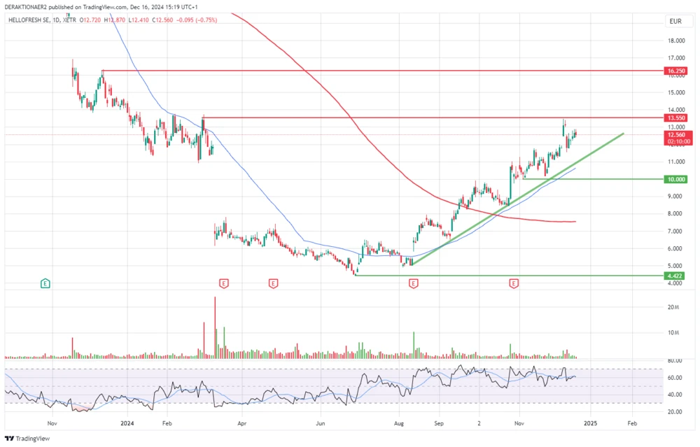Click the earnings E marker near April
This screenshot has height=447, width=700.
click(273, 283)
